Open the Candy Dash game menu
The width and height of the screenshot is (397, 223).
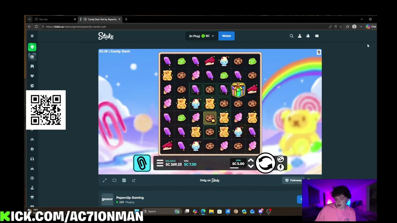pos(160,163)
